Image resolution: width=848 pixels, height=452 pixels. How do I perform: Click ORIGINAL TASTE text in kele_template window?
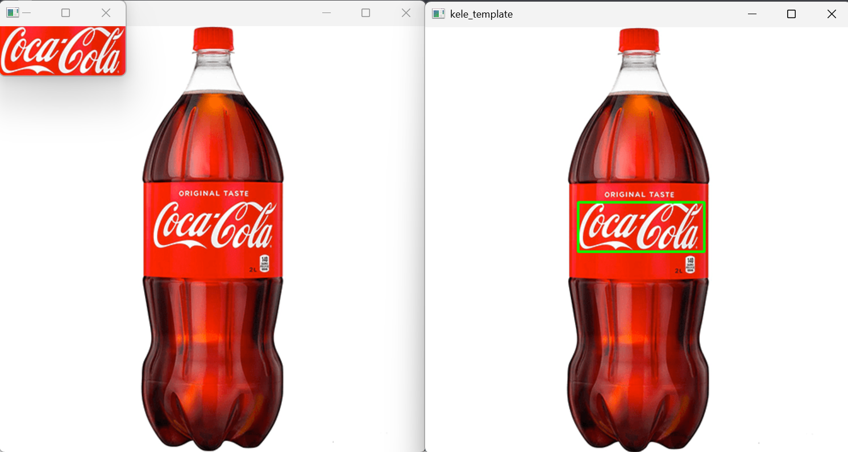coord(639,194)
